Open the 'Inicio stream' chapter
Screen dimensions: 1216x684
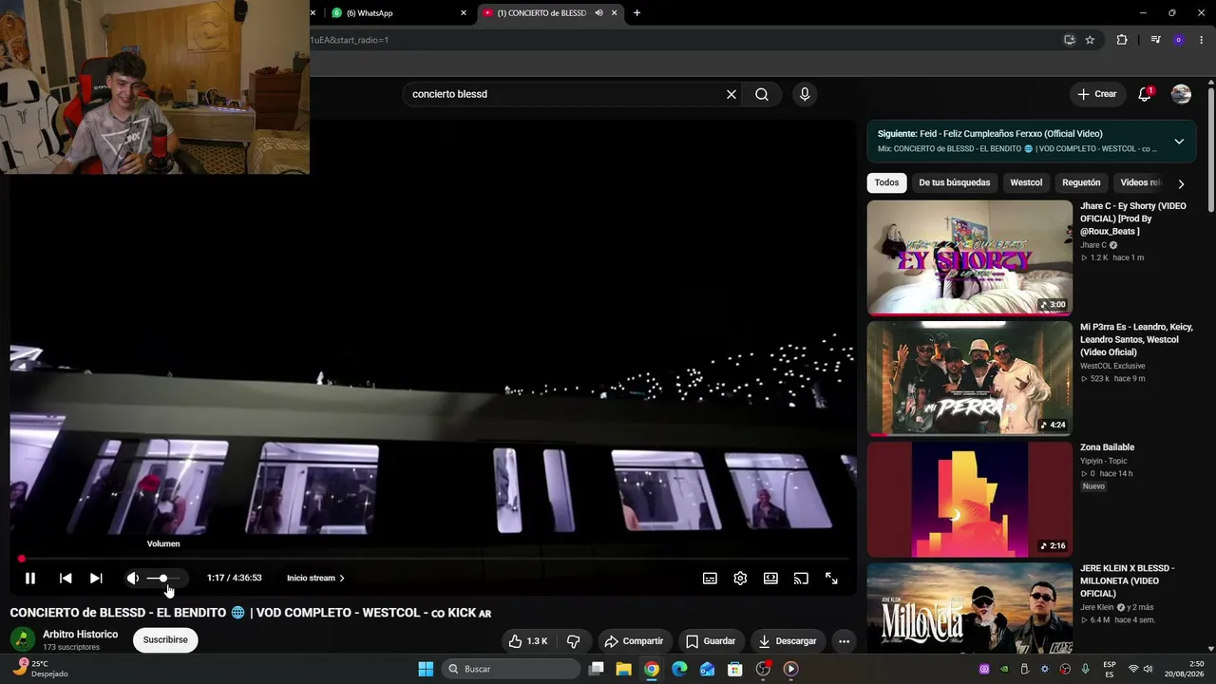pos(315,578)
